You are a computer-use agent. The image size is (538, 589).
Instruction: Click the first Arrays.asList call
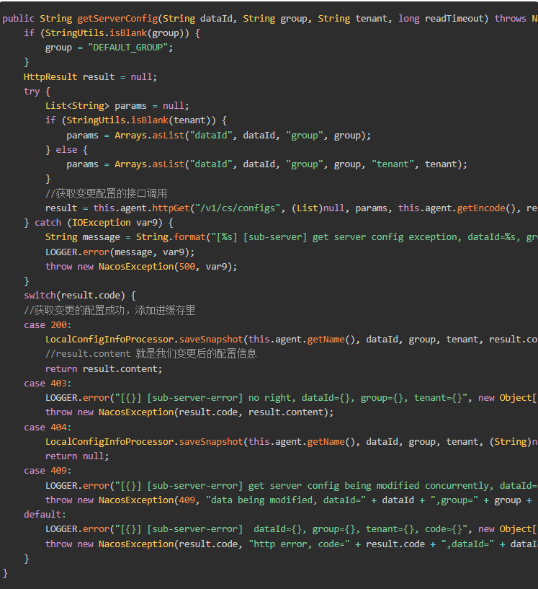pos(149,136)
